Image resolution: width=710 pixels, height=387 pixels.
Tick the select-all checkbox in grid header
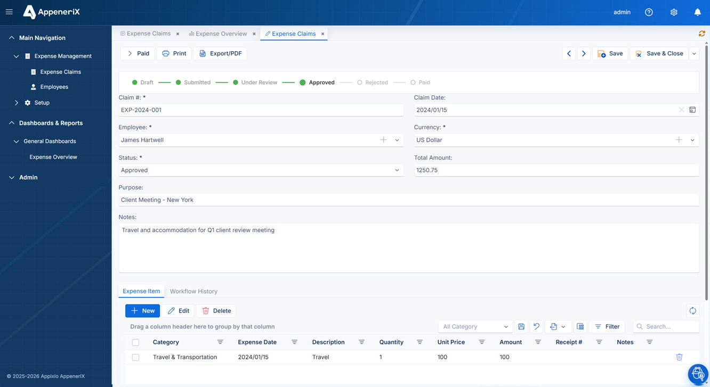135,342
